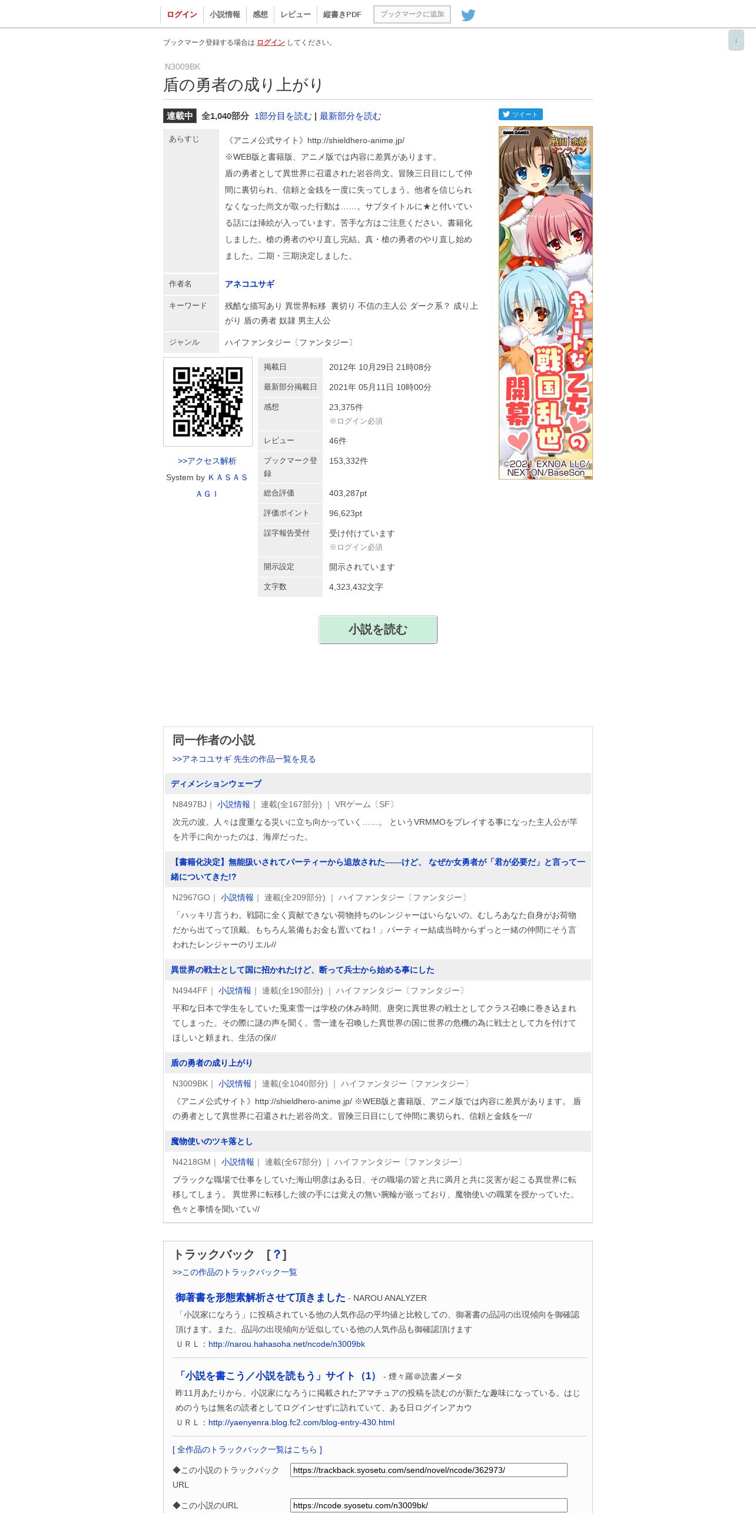Click the posting date 2012年 10月29日 21時08分
The height and width of the screenshot is (1513, 756).
tap(380, 367)
